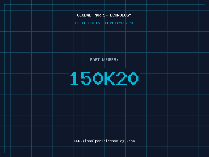Click the letter K in the part number
209x157 pixels.
point(110,78)
